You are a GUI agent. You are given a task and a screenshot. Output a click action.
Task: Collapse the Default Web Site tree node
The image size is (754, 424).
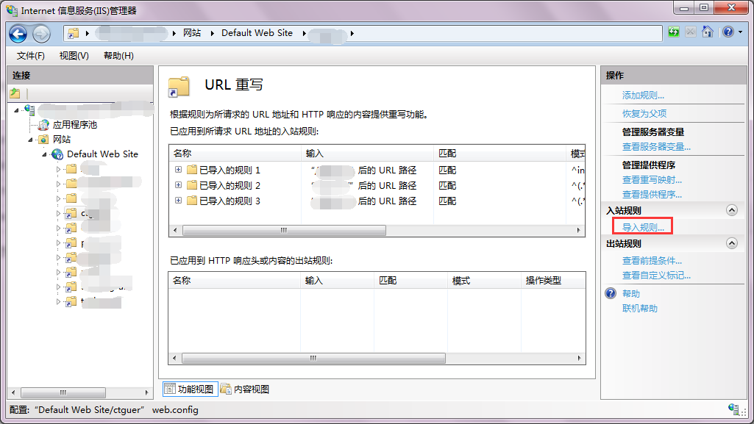pos(46,154)
